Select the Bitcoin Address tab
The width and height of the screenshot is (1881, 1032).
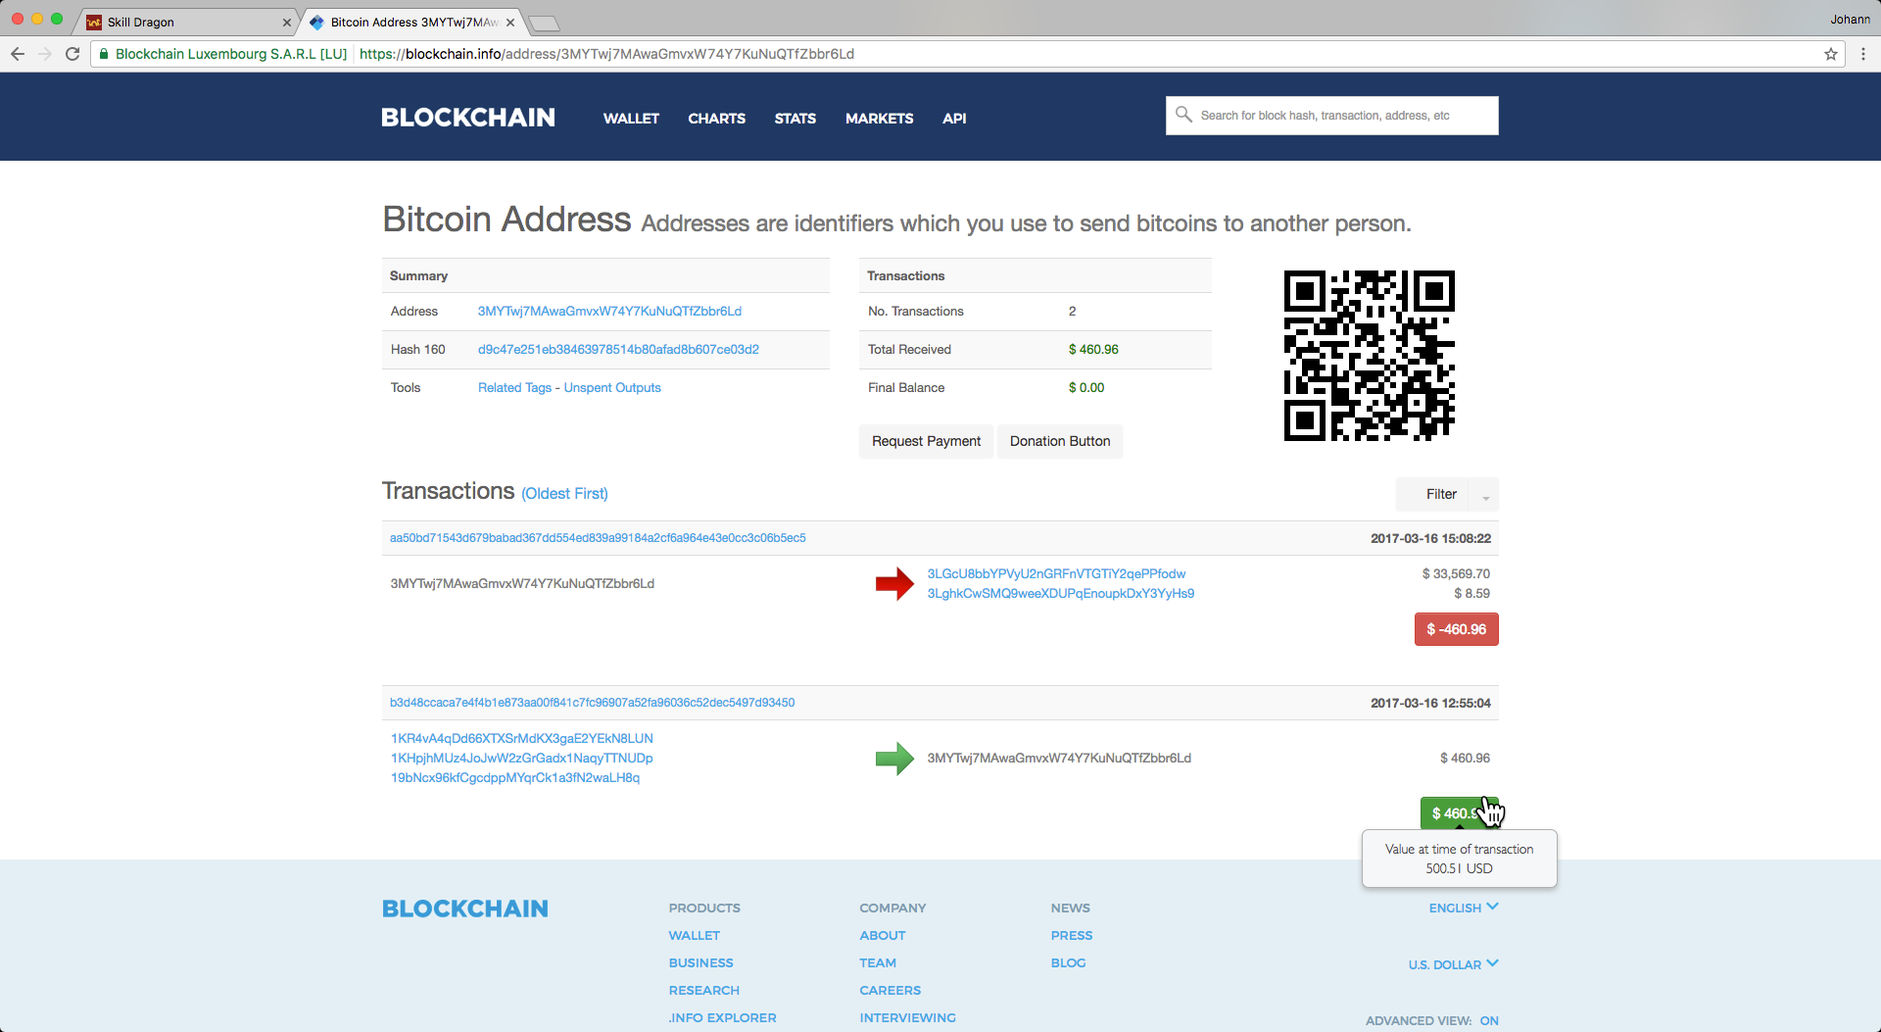(411, 22)
